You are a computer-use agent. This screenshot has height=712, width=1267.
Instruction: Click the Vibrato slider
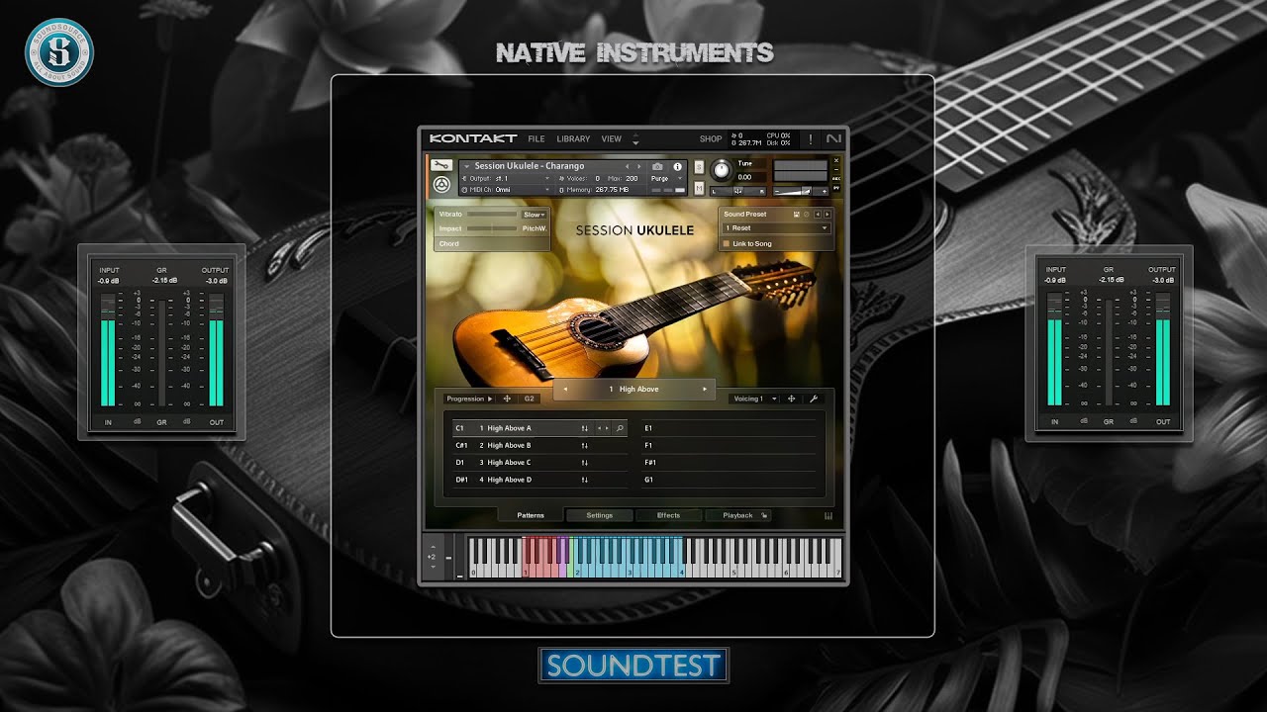click(492, 215)
